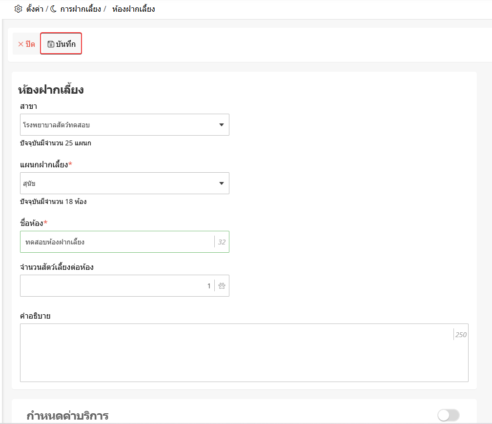
Task: Enable the กำหนดค่าบริการ toggle switch
Action: click(x=449, y=415)
